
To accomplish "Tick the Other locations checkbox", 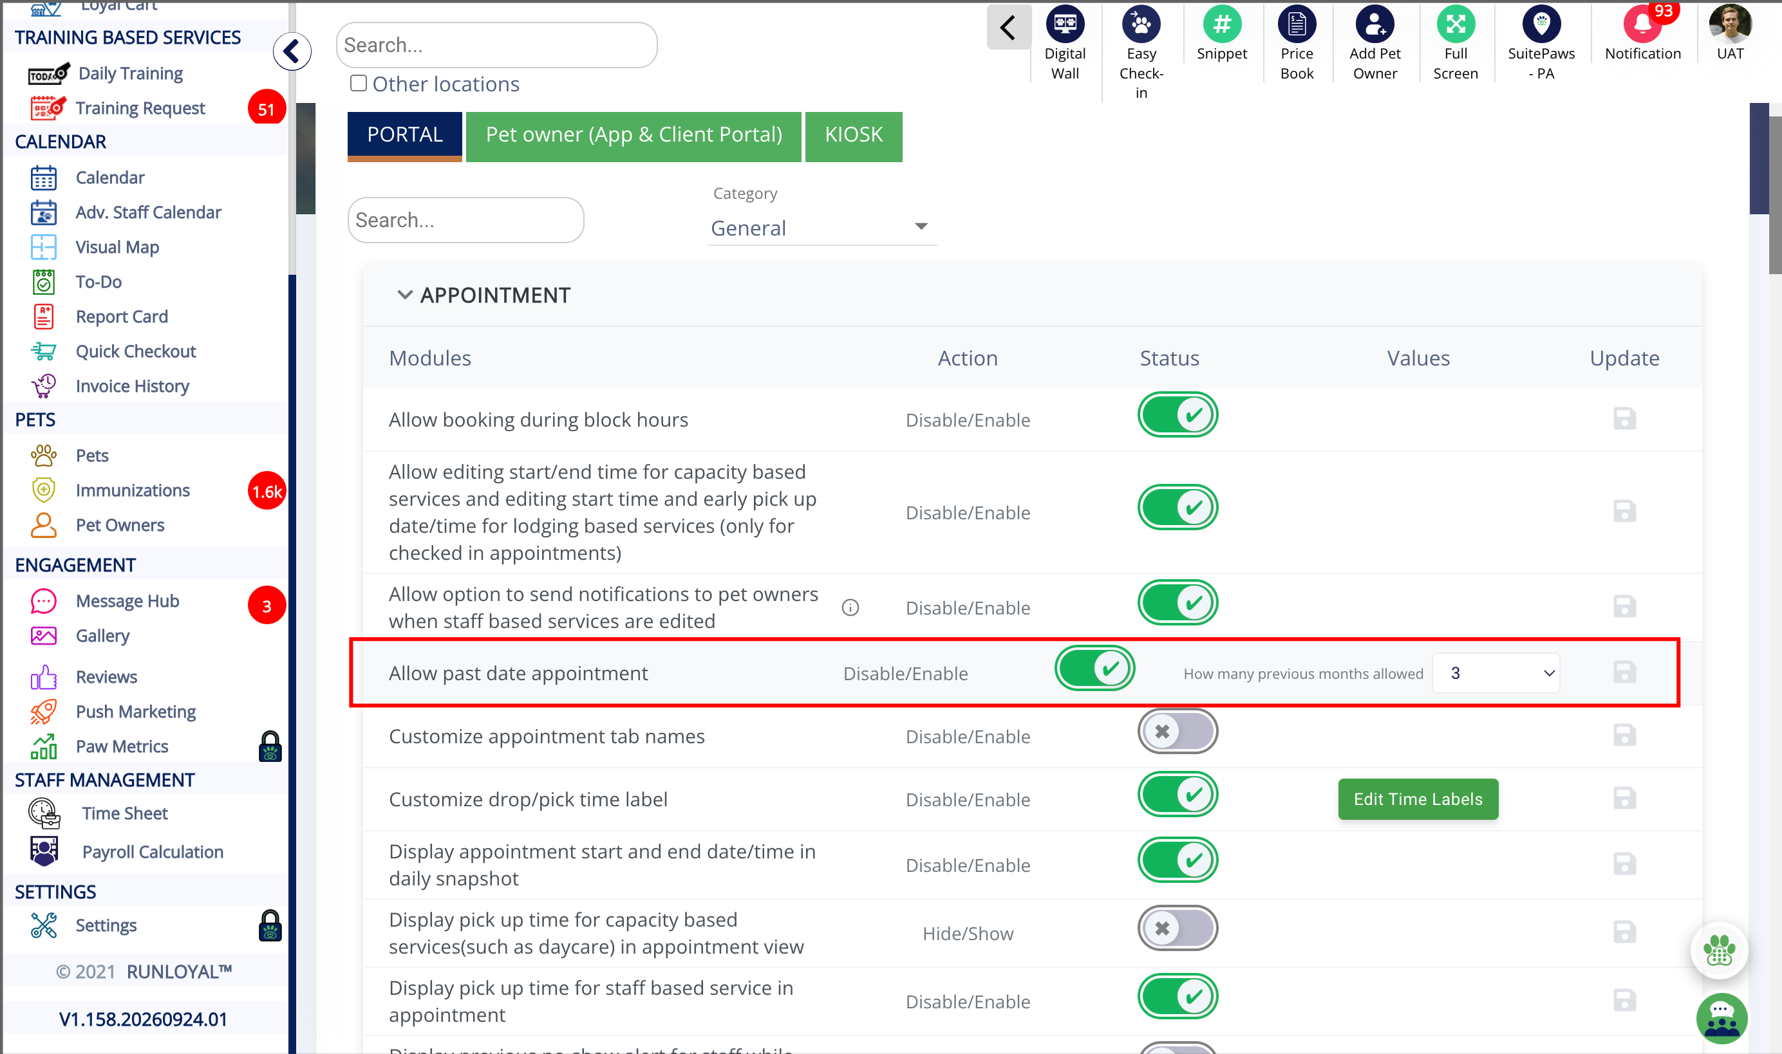I will pyautogui.click(x=359, y=84).
